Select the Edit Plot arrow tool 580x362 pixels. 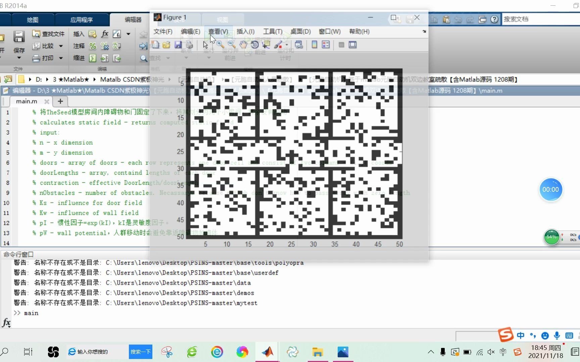click(205, 45)
